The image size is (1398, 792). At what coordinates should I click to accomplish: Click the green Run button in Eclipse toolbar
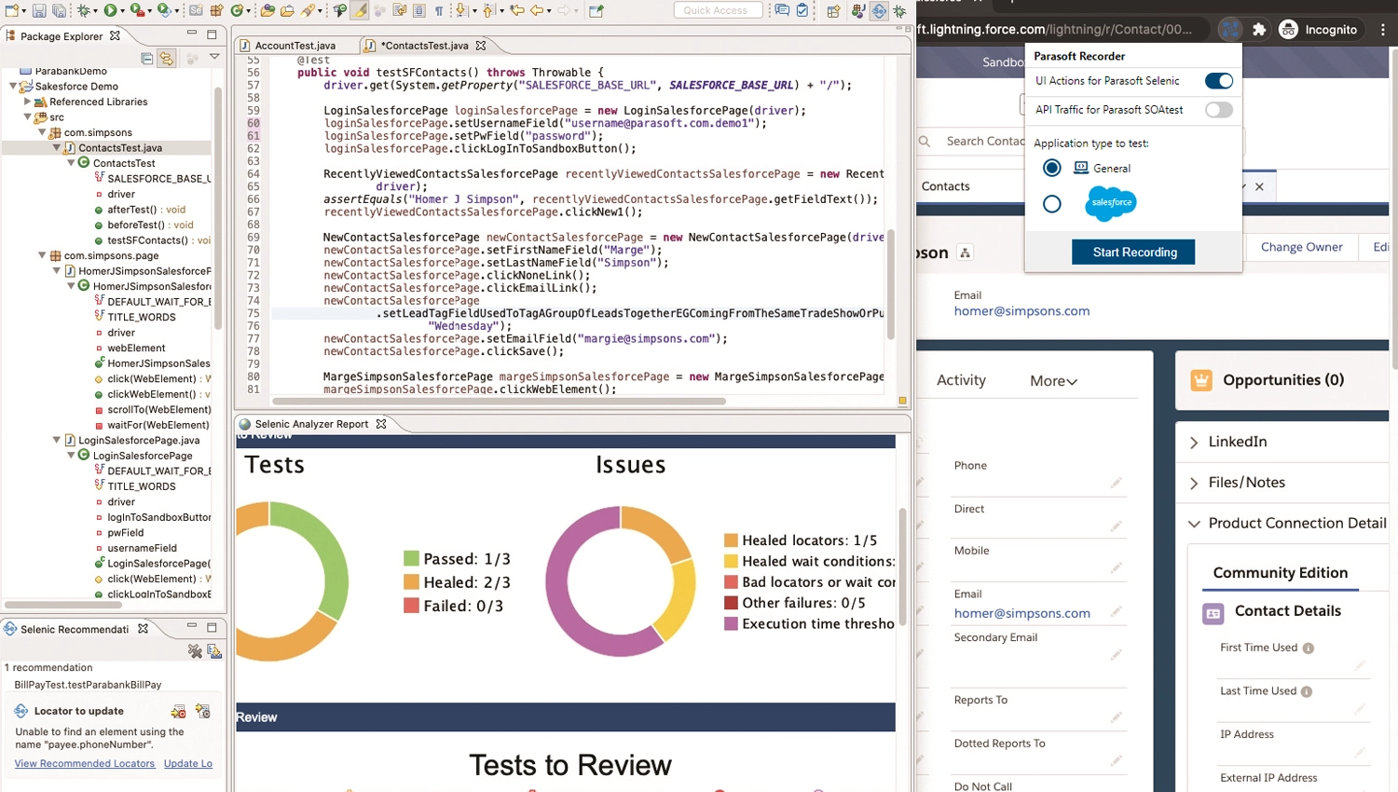(110, 11)
